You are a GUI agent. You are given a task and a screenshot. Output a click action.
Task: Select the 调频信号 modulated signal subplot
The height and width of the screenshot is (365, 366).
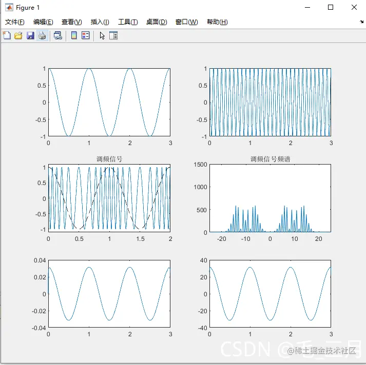tap(109, 198)
